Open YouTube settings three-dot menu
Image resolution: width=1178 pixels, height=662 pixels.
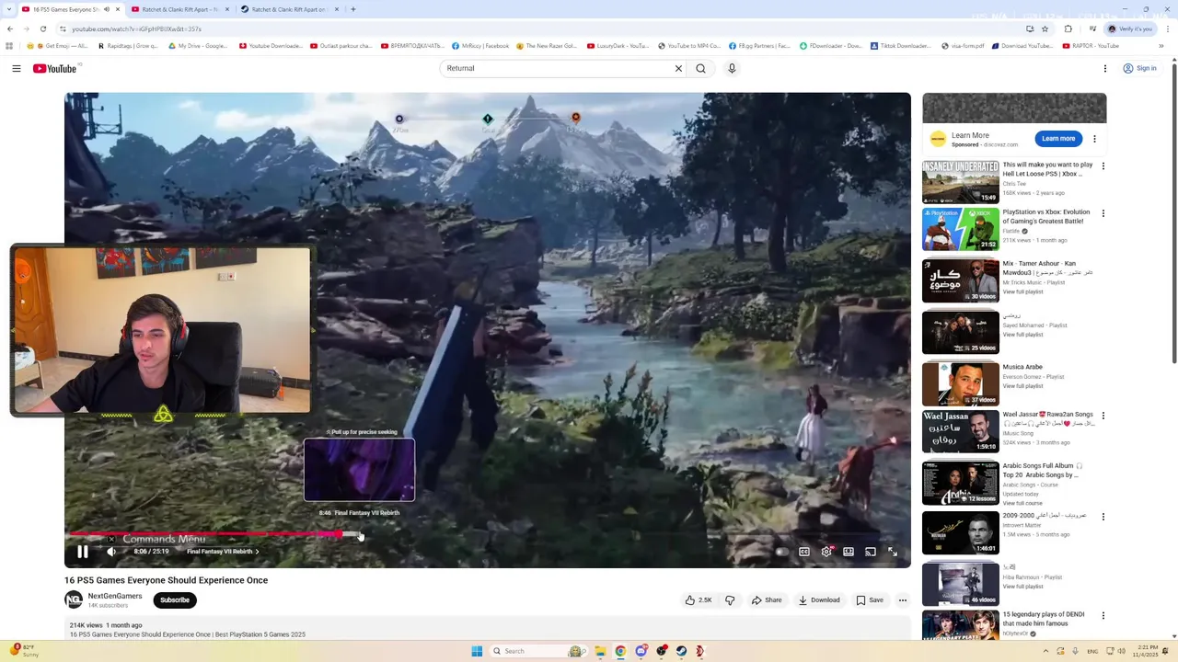(1105, 68)
